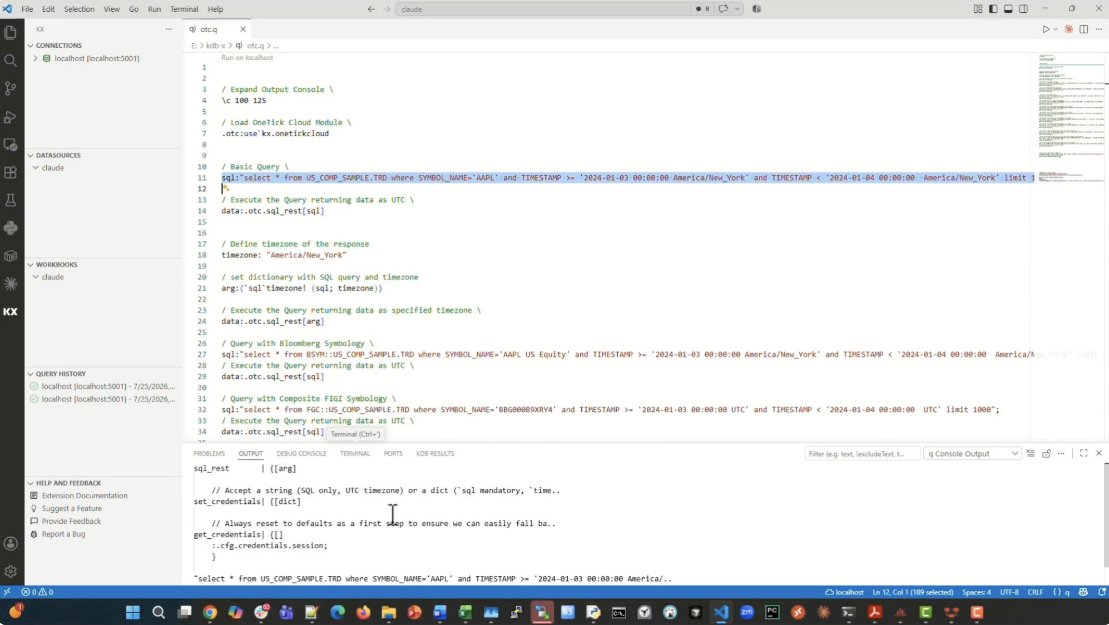Open the Search view in activity bar
The image size is (1109, 625).
[x=11, y=60]
